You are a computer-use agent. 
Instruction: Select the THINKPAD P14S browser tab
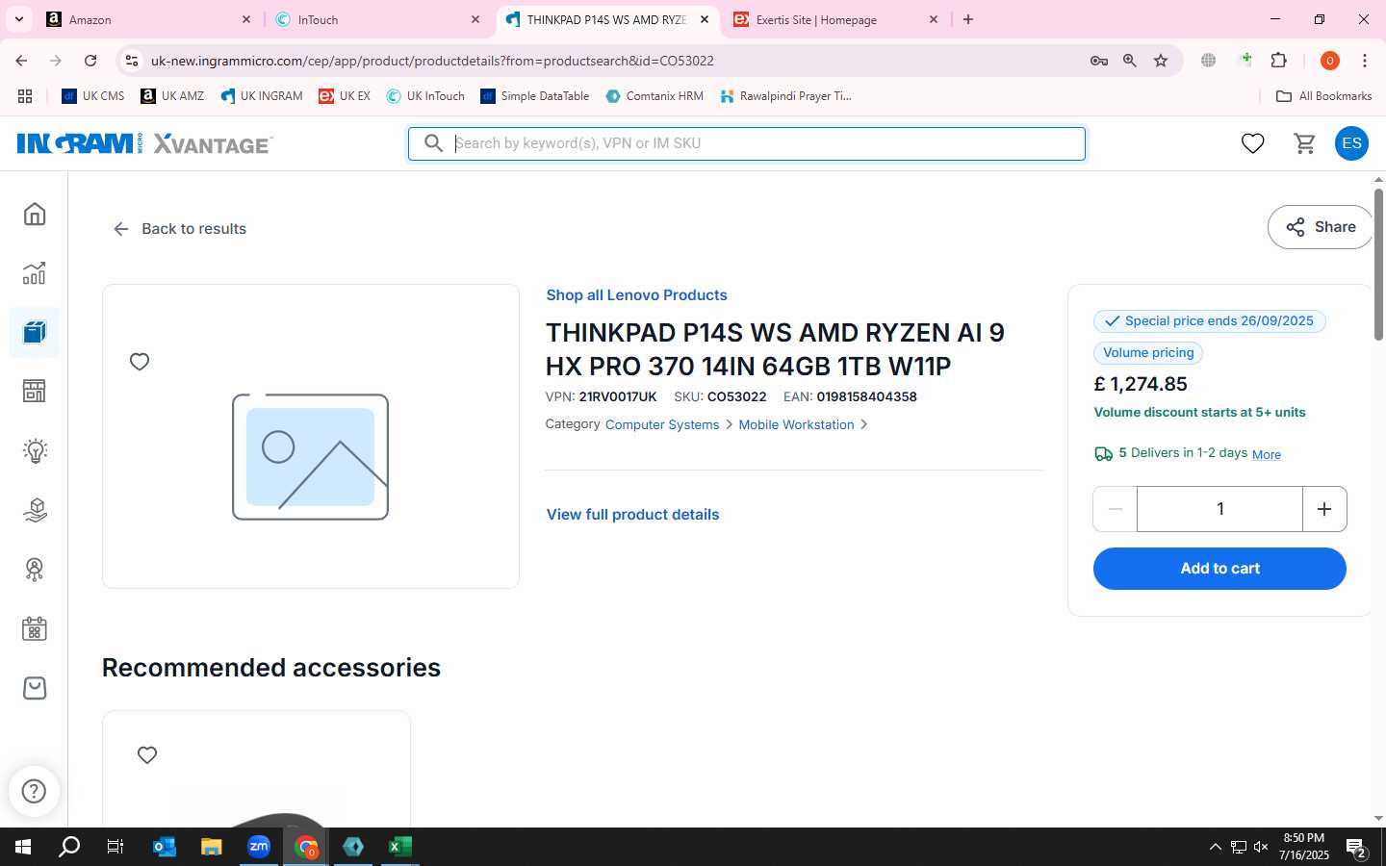pos(607,19)
